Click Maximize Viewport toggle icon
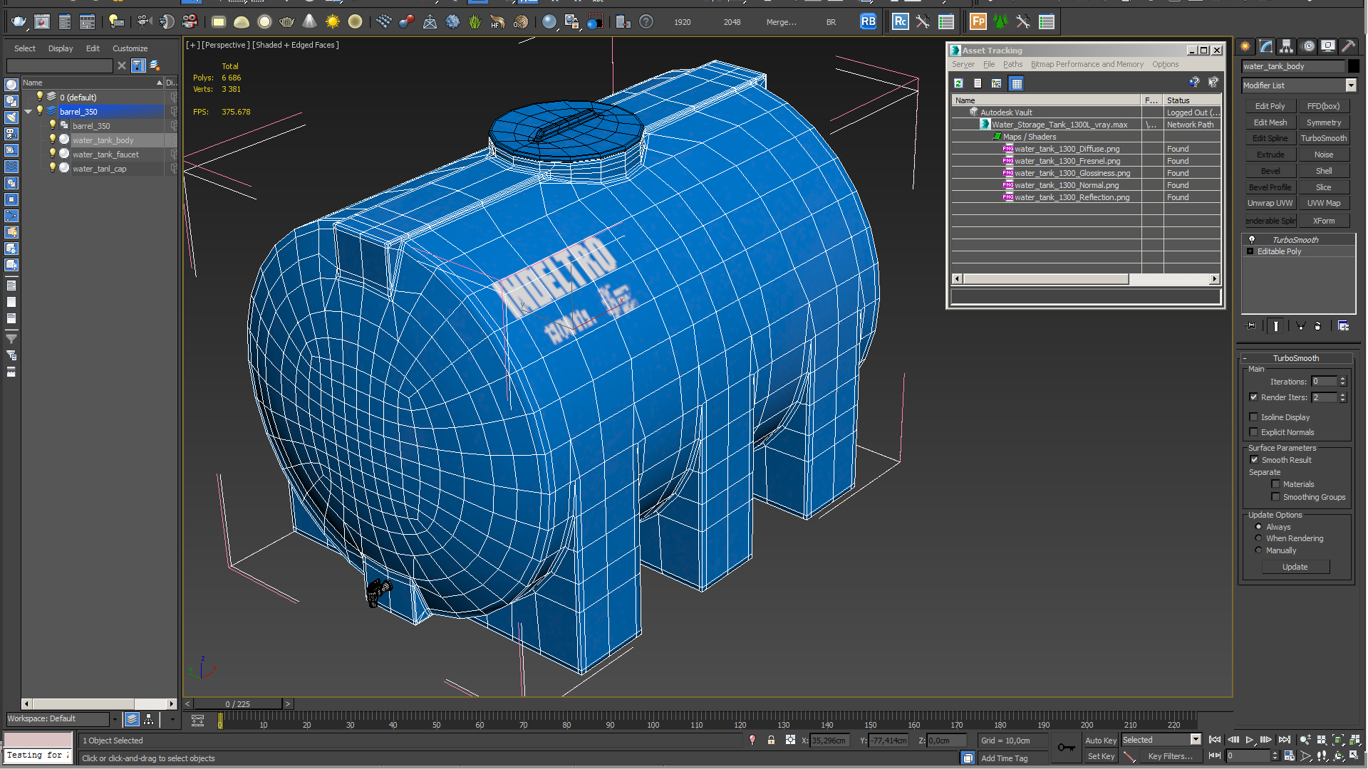Image resolution: width=1368 pixels, height=769 pixels. click(x=1355, y=756)
